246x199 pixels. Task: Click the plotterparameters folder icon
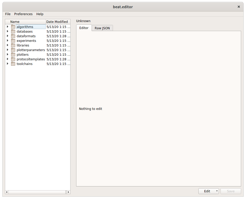tap(13, 50)
